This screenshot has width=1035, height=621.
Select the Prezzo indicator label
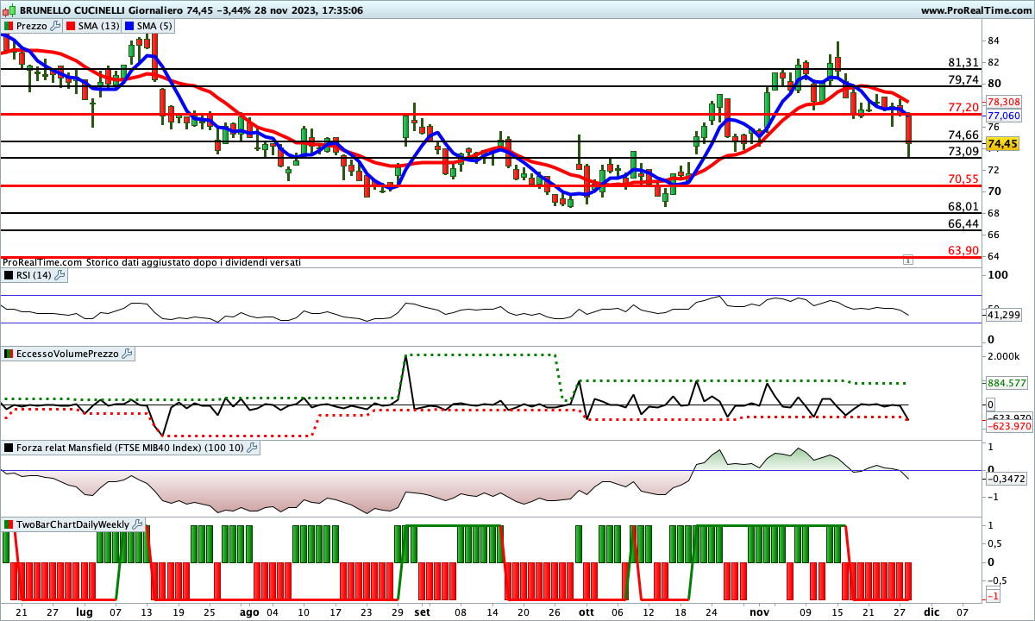click(30, 26)
